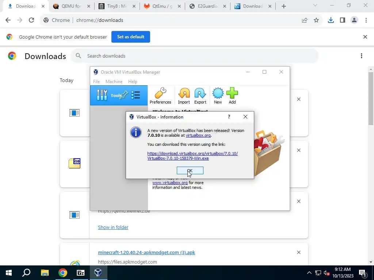Screen dimensions: 374x280
Task: Close the VirtualBox Information dialog
Action: tap(245, 117)
